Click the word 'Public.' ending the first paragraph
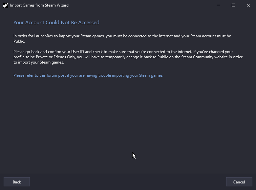Image resolution: width=256 pixels, height=190 pixels. [x=19, y=41]
